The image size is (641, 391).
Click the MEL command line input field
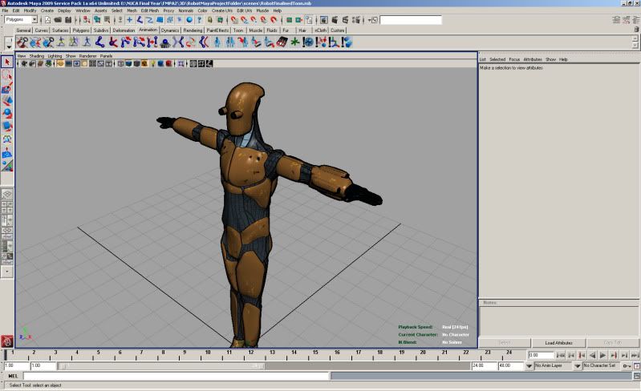[176, 375]
